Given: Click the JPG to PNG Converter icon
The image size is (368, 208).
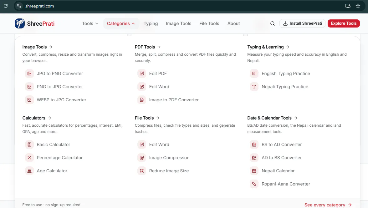Looking at the screenshot, I should pos(29,74).
